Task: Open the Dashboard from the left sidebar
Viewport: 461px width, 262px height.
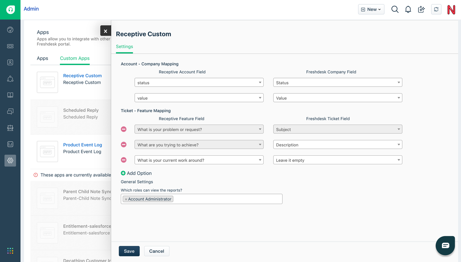Action: point(10,30)
